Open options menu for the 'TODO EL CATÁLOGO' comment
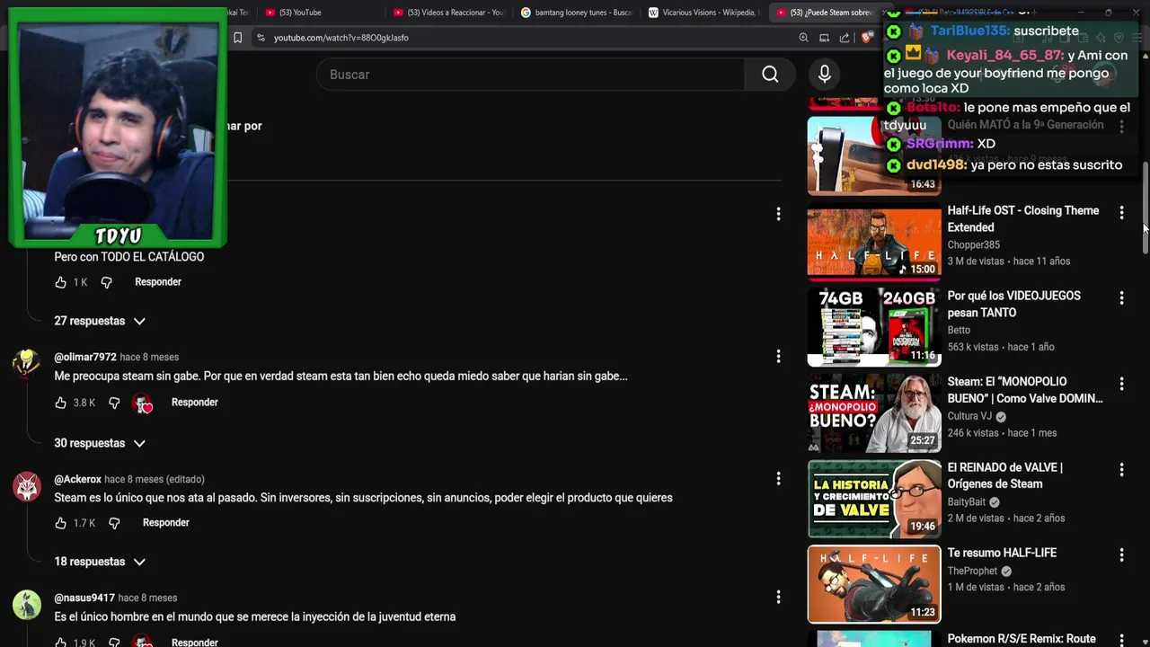This screenshot has width=1150, height=647. [778, 214]
